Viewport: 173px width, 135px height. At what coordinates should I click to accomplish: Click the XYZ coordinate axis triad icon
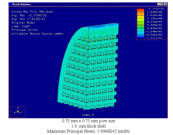(18, 112)
